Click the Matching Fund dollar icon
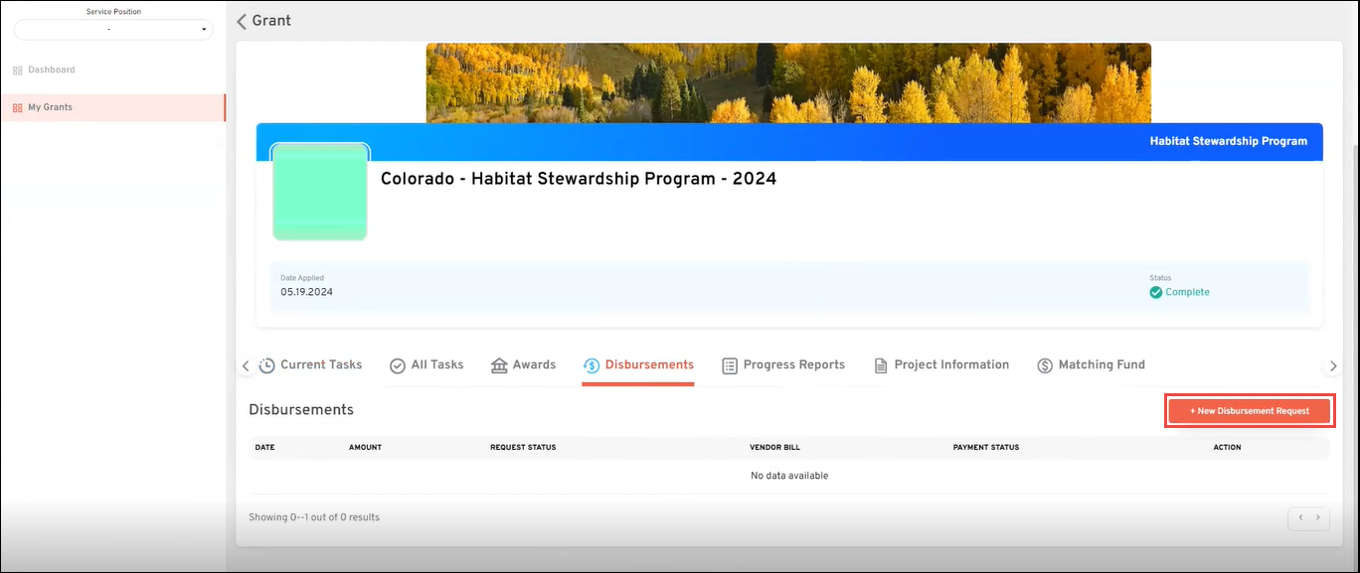Screen dimensions: 1360x573 [1045, 365]
